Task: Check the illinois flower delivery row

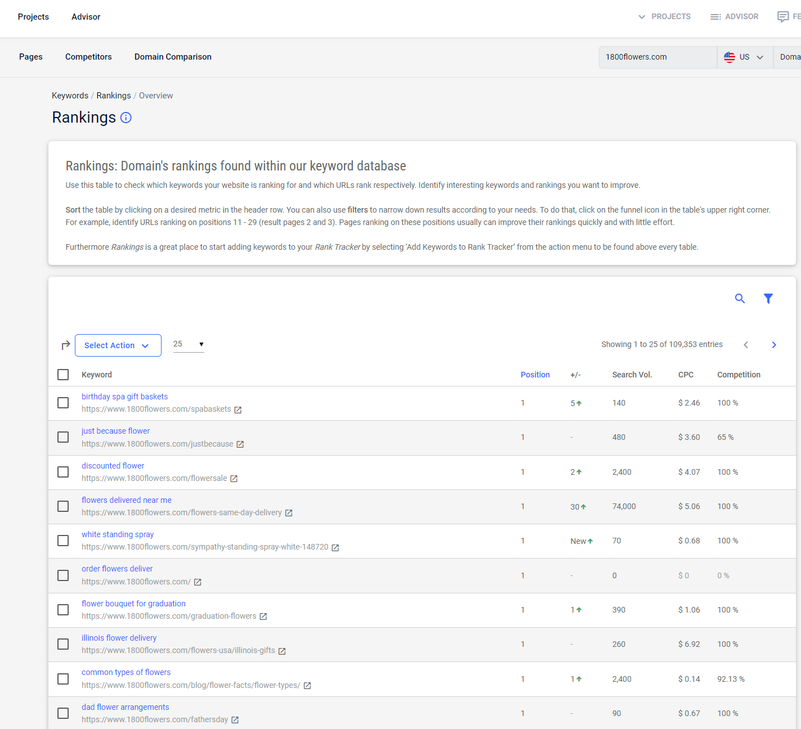Action: coord(63,644)
